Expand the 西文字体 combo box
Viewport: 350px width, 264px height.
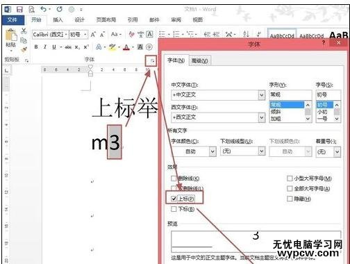pyautogui.click(x=262, y=117)
